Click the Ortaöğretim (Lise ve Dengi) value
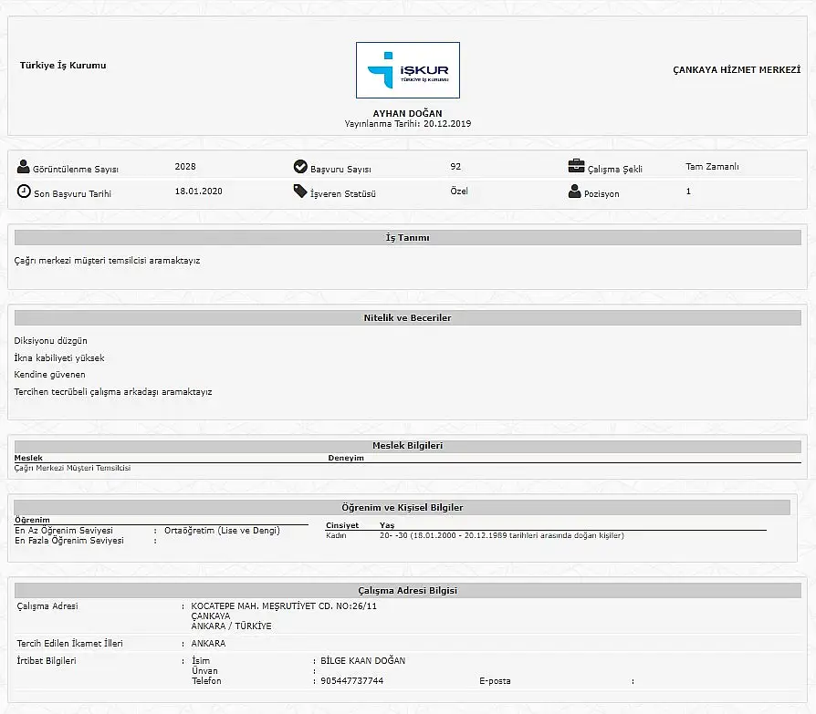816x714 pixels. (222, 531)
